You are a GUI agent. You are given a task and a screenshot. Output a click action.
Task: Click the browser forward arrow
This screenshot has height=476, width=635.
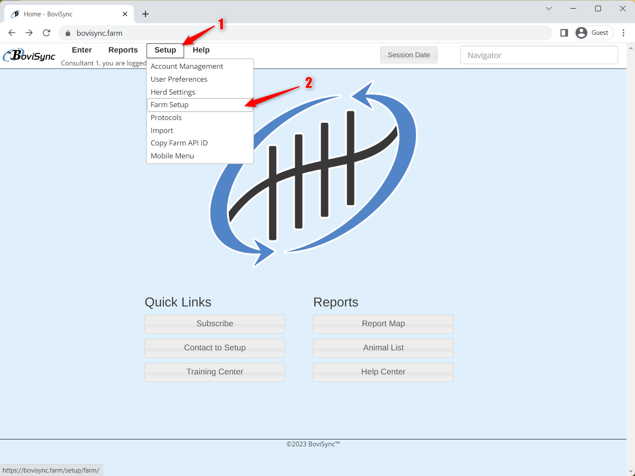tap(29, 33)
